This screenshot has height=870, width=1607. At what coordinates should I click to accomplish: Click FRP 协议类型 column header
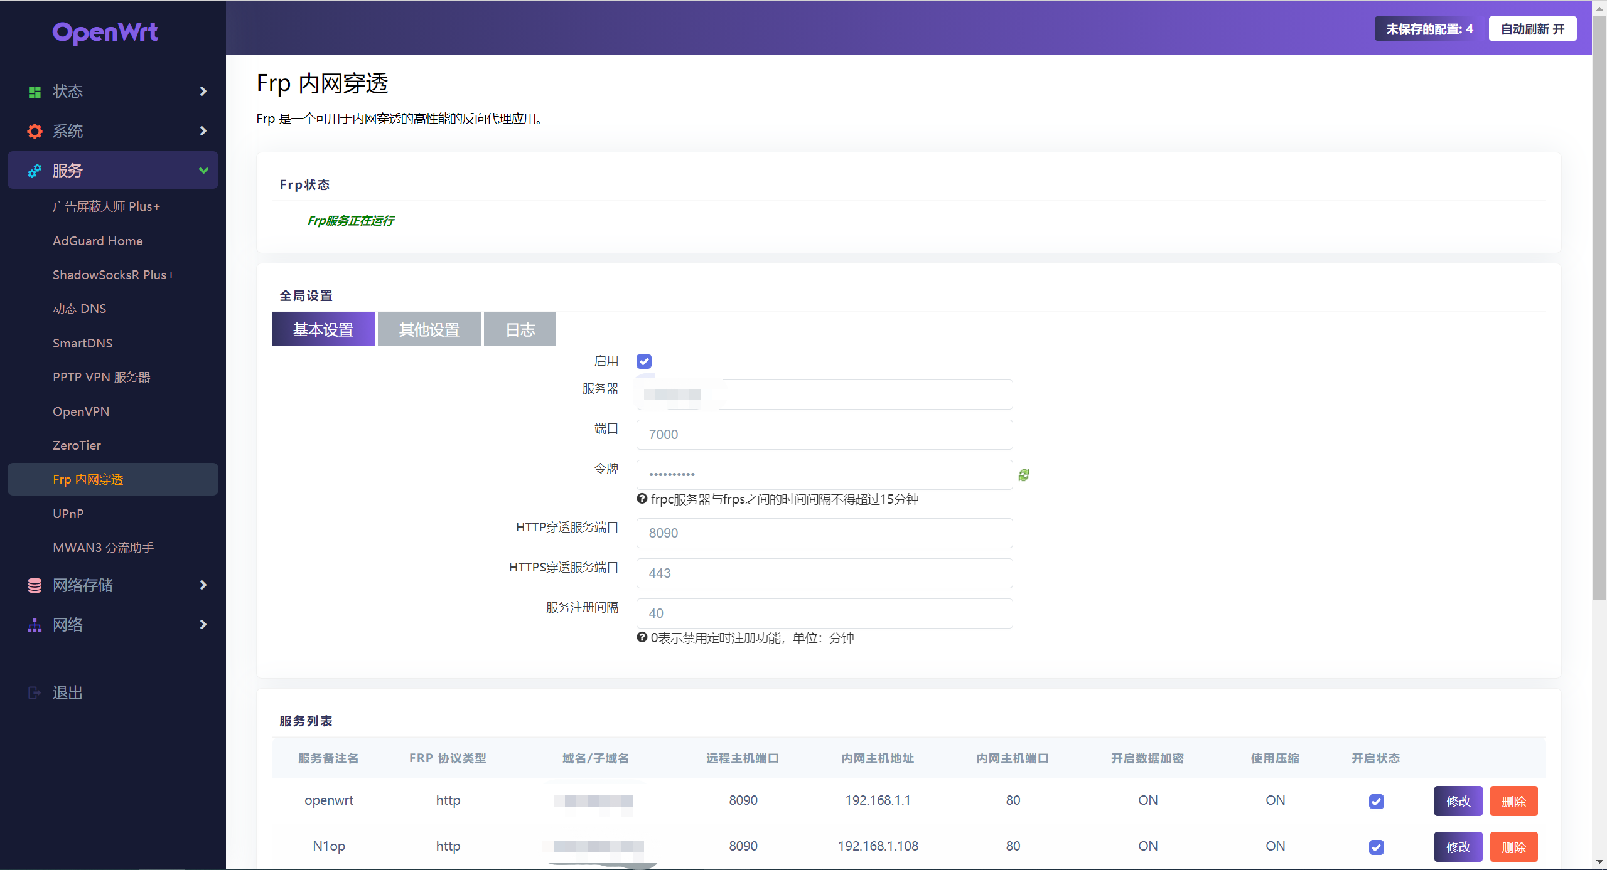[x=448, y=758]
